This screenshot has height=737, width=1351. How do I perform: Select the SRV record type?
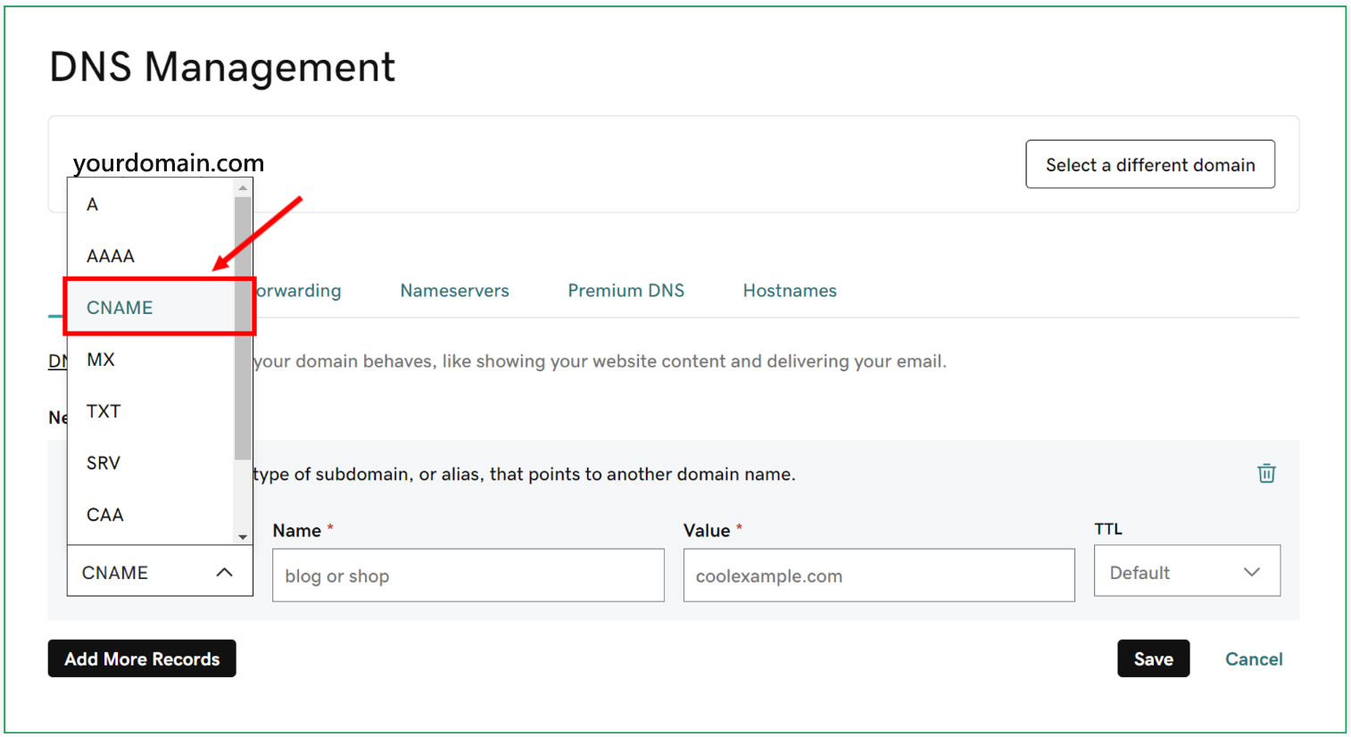pyautogui.click(x=104, y=463)
